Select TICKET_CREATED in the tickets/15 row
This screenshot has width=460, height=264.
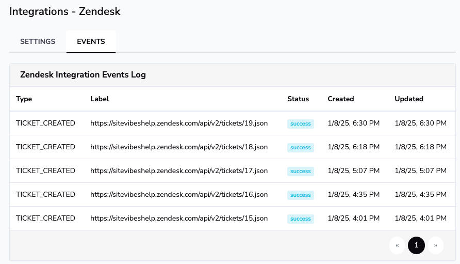click(x=45, y=219)
